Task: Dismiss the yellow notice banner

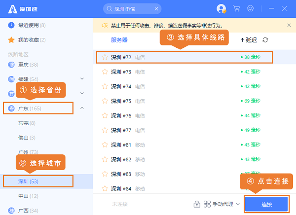Action: pos(289,25)
